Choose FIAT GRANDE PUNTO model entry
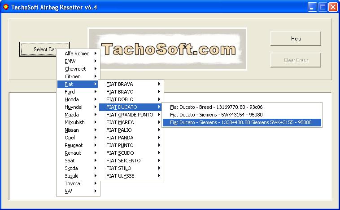Viewport: 340px width, 210px height. point(131,115)
